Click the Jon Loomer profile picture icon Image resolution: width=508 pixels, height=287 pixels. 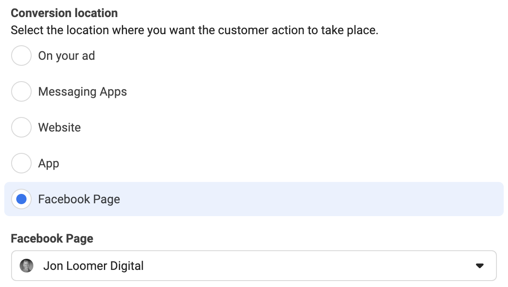pos(27,266)
